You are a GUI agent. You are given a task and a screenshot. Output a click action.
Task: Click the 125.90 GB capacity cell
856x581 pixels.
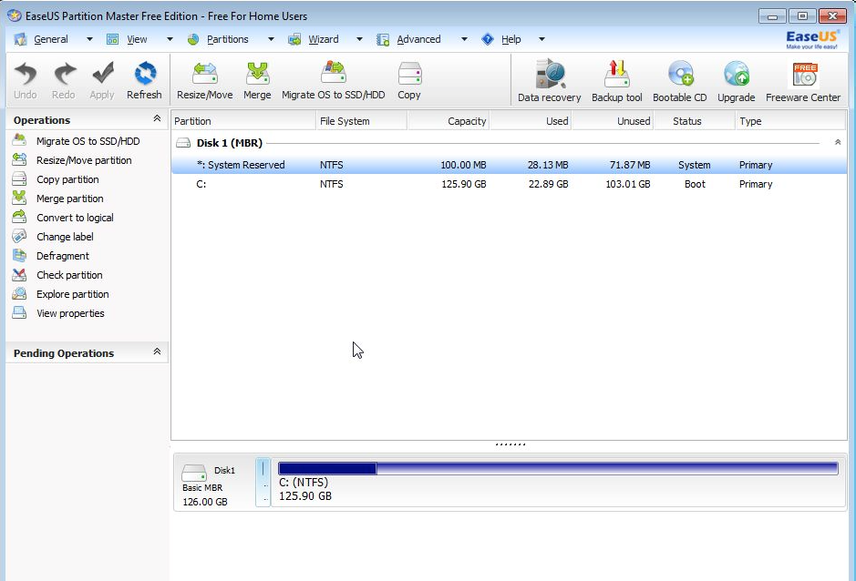pos(463,184)
